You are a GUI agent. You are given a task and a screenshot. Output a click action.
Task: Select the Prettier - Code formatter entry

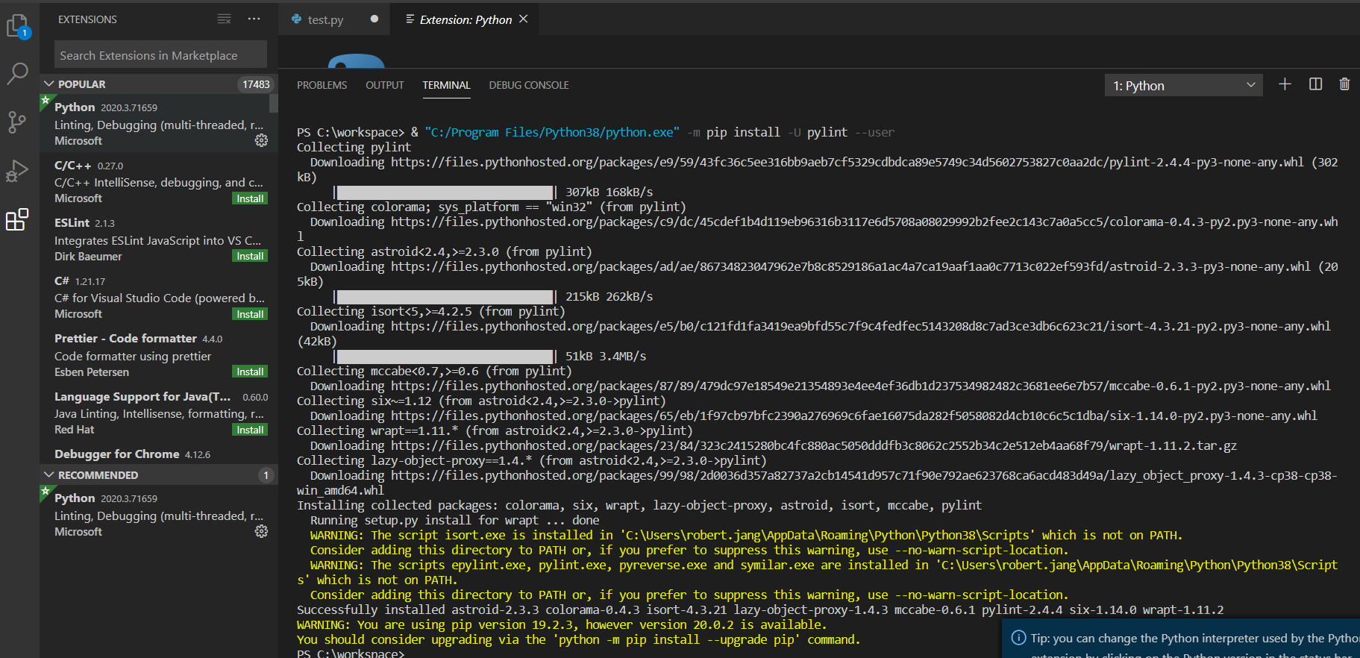(x=159, y=354)
